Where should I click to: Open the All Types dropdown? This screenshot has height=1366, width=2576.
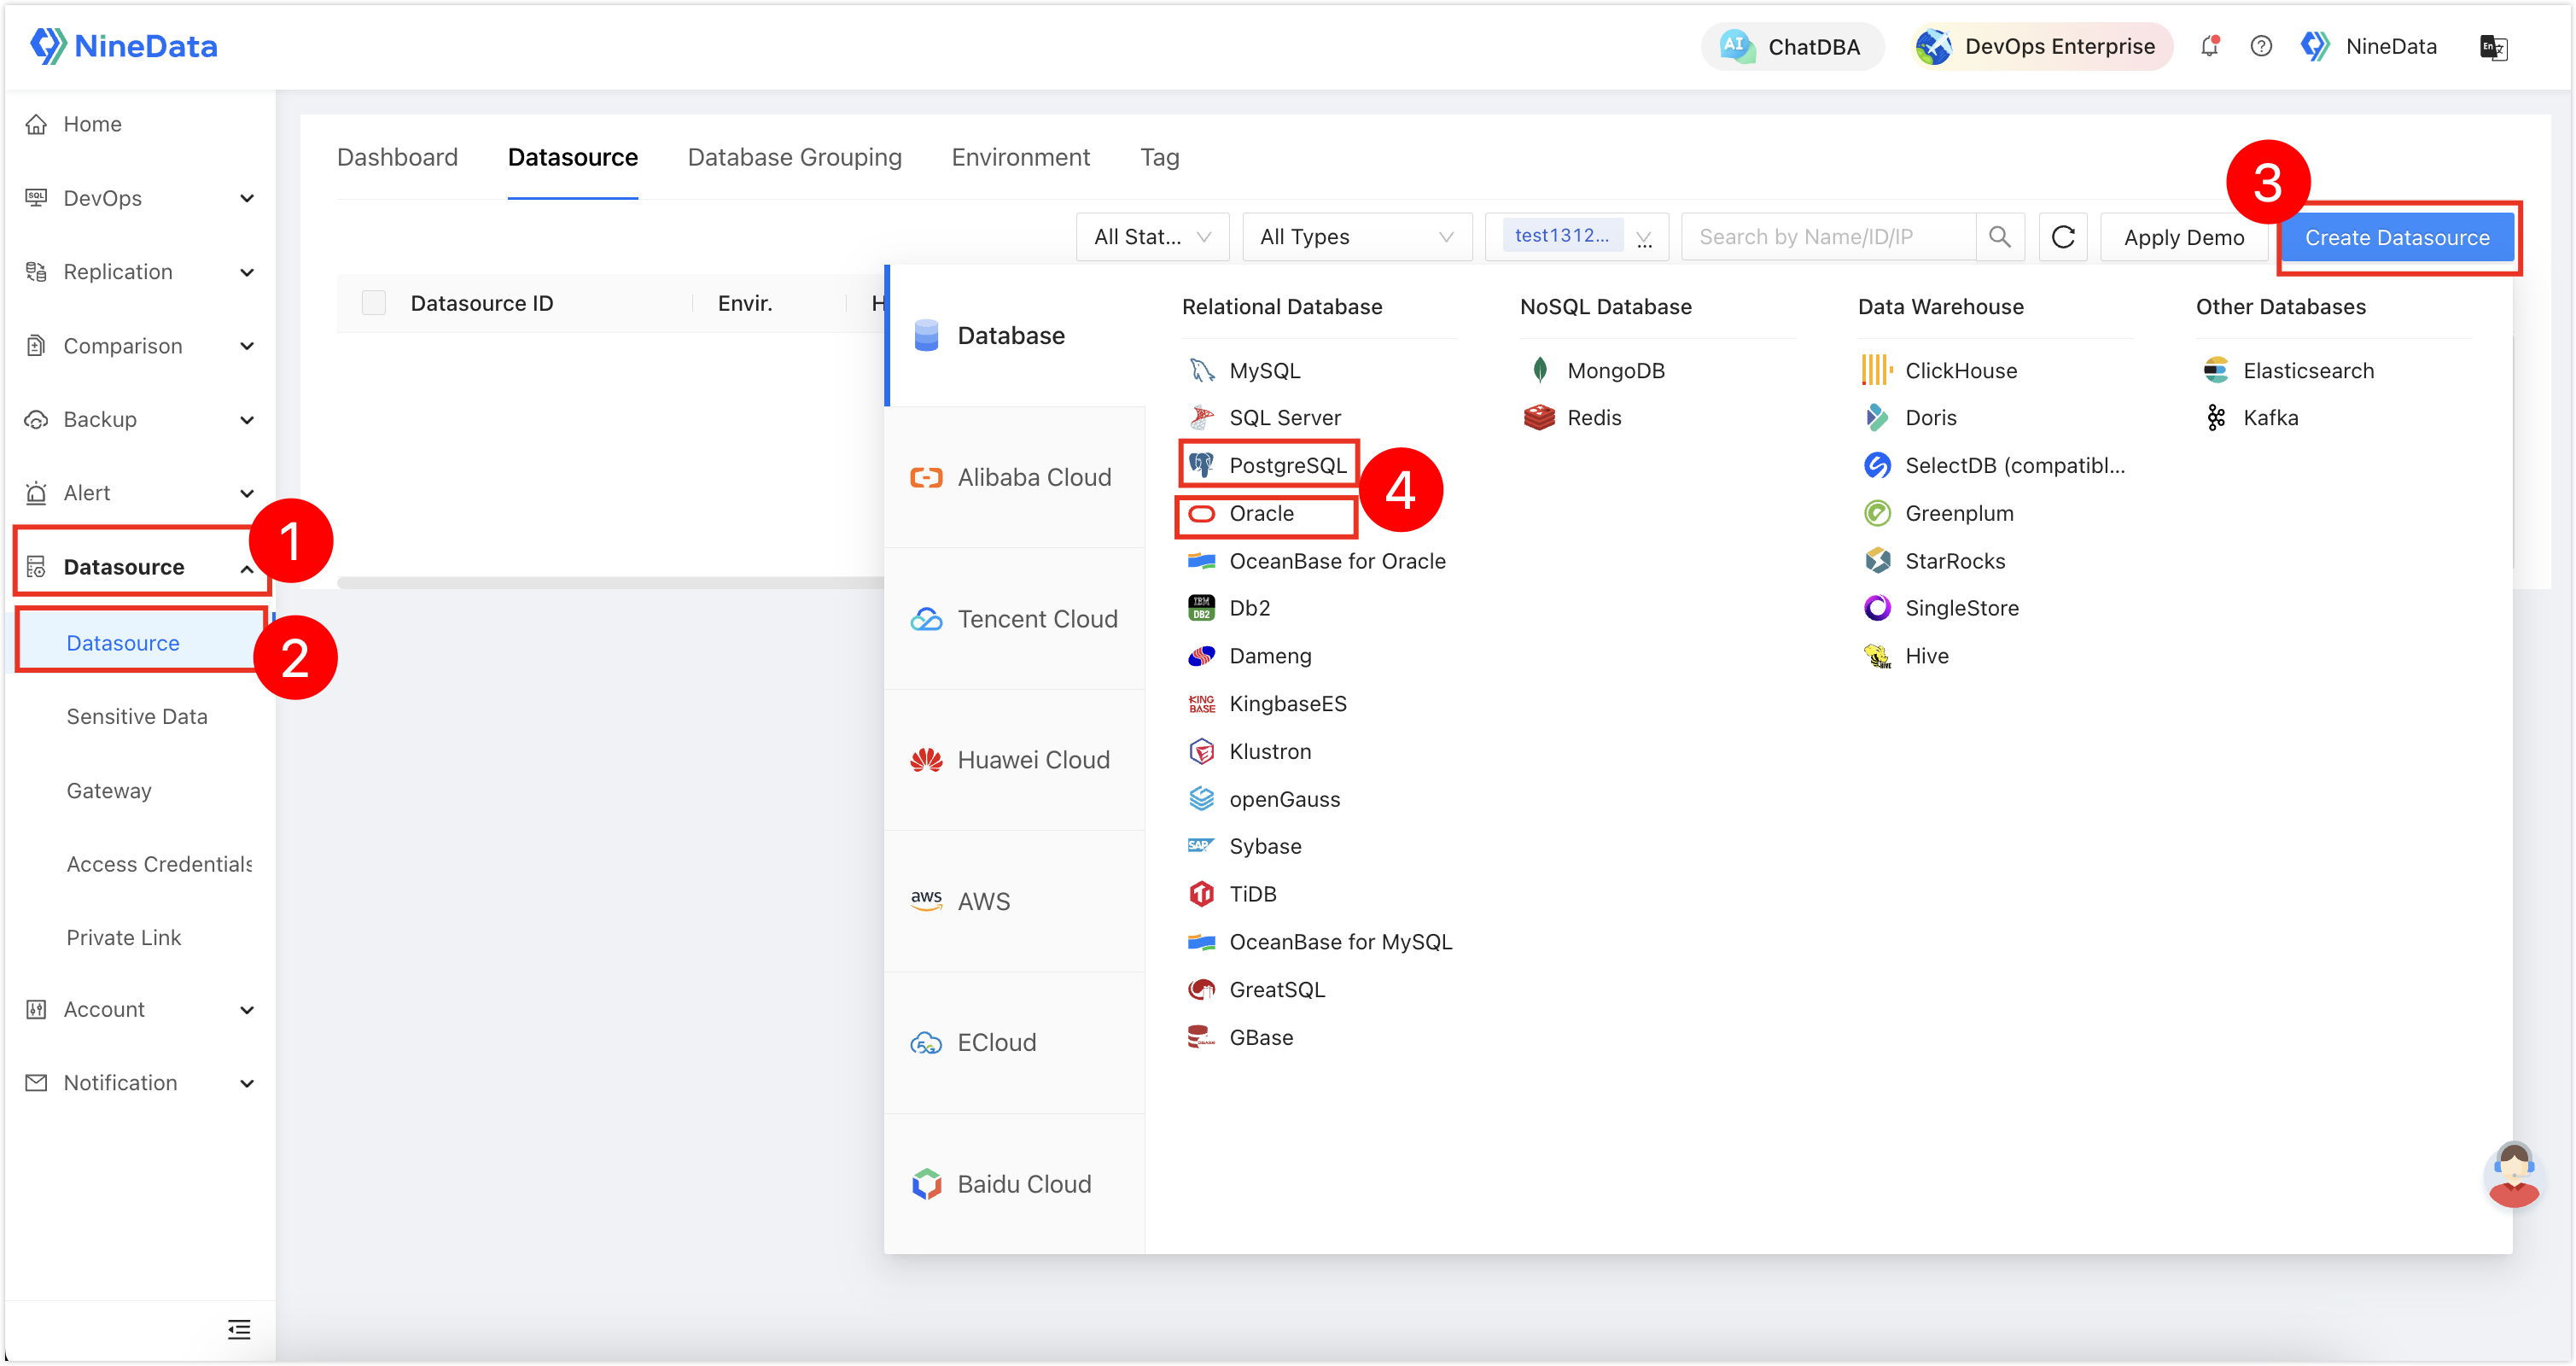point(1357,237)
